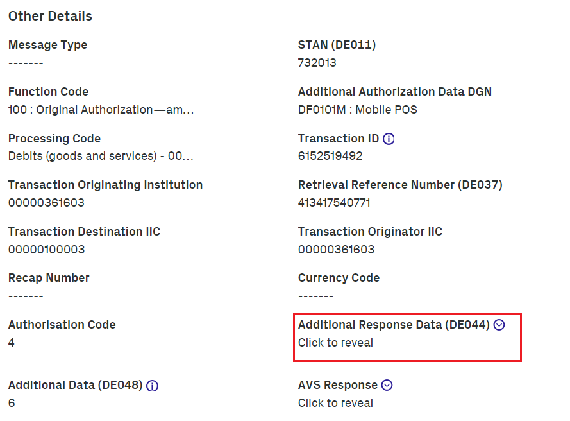Image resolution: width=570 pixels, height=421 pixels.
Task: Click the Retrieval Reference Number value 413417540771
Action: [334, 203]
